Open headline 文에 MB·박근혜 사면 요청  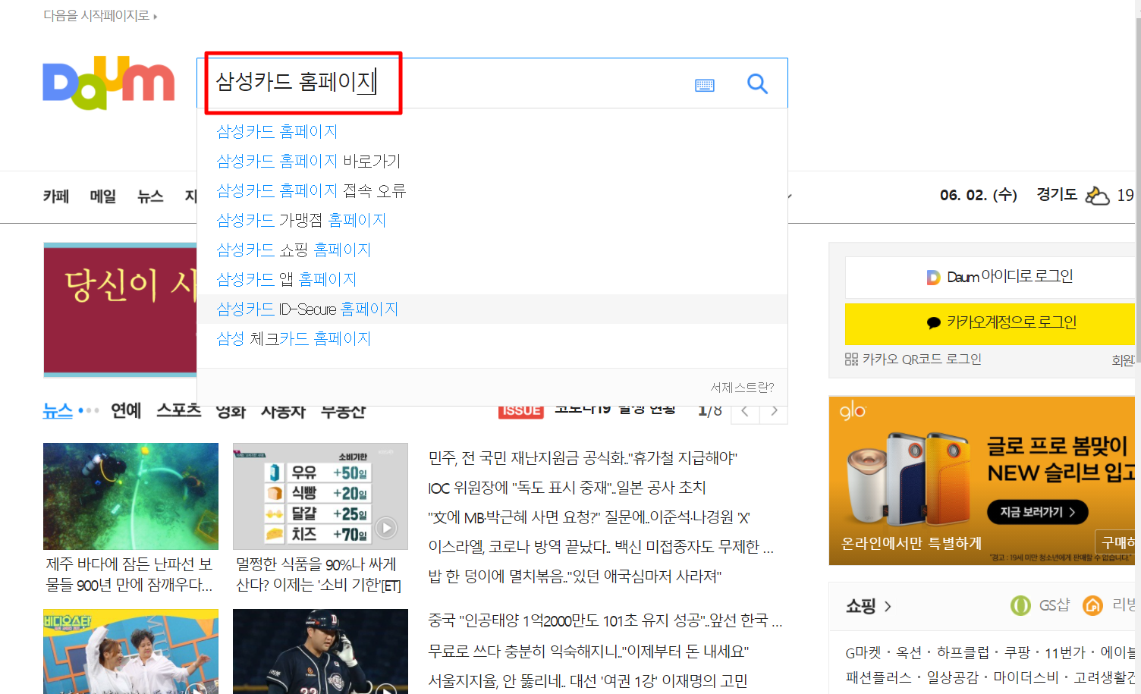(x=589, y=517)
